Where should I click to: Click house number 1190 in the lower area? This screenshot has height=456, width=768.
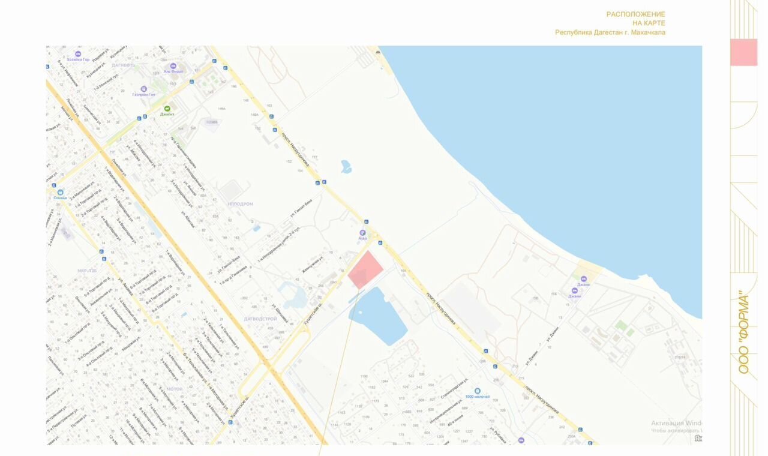(x=364, y=376)
